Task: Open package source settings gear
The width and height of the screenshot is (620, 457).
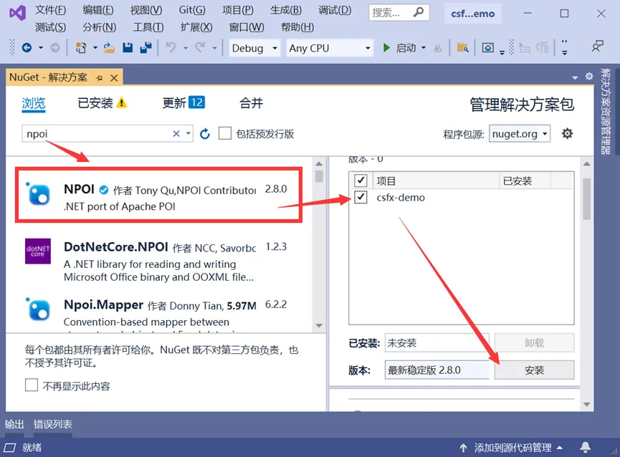Action: coord(567,133)
